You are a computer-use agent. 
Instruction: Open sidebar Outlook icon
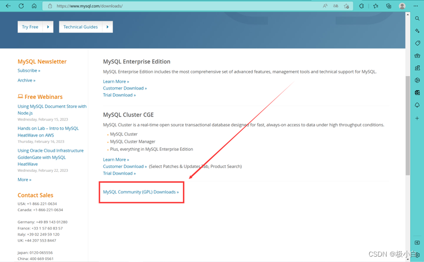pos(417,93)
